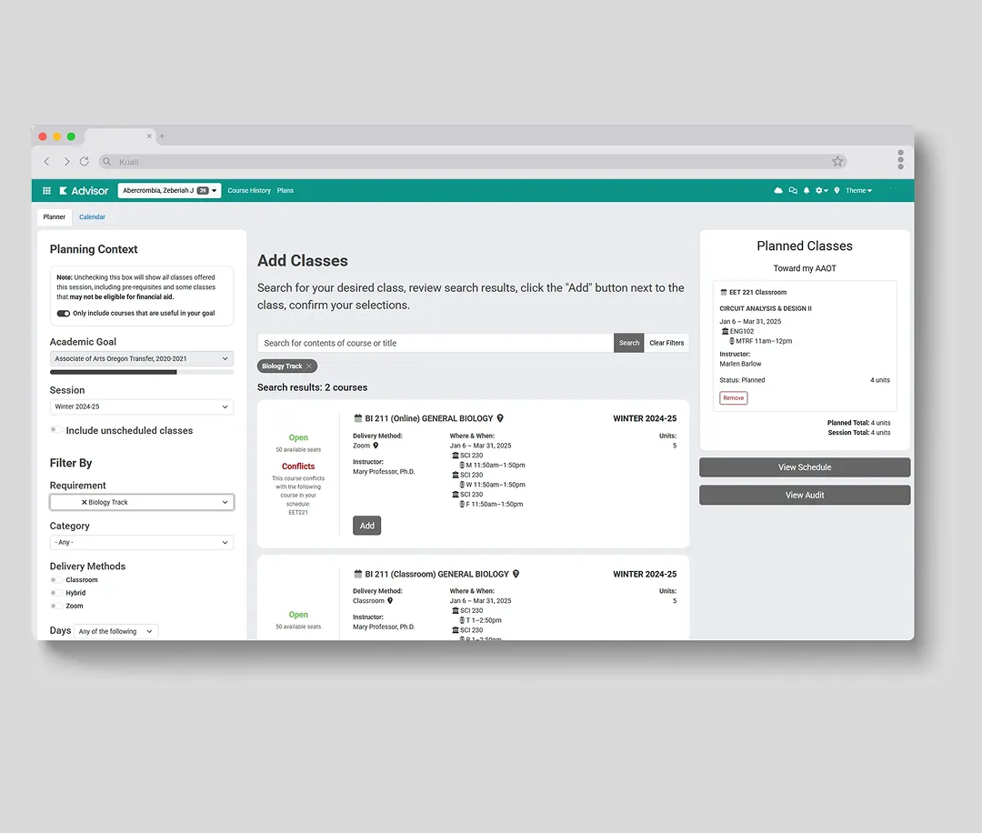
Task: Click the location pin icon in header
Action: (x=837, y=190)
